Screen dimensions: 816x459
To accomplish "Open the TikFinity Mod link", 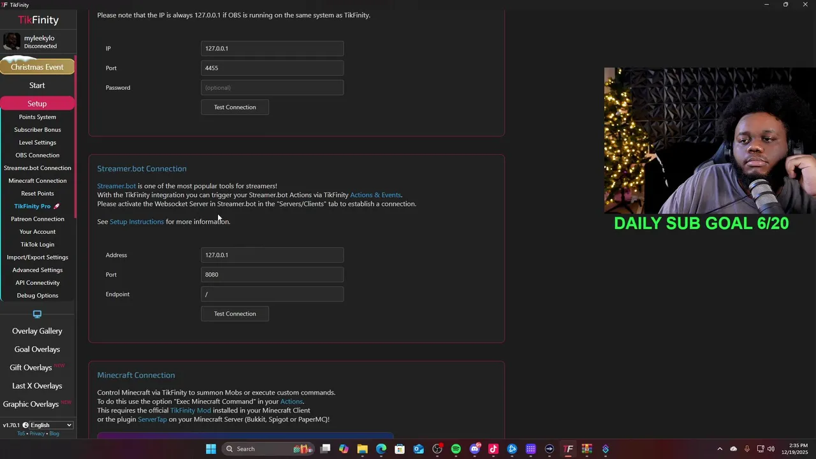I will tap(190, 411).
